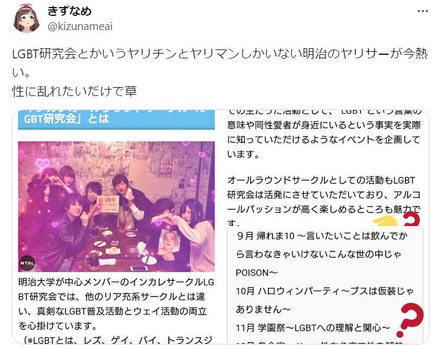This screenshot has height=348, width=436.
Task: Click the lower red question mark graphic
Action: tap(410, 319)
